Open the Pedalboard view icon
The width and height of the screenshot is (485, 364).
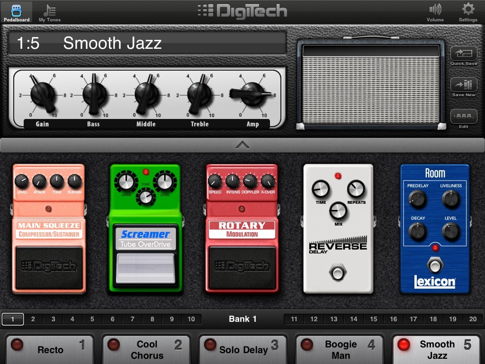pos(17,13)
